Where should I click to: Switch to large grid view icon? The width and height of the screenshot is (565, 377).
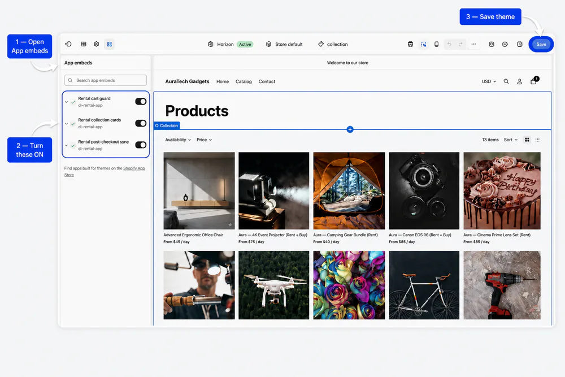(x=527, y=140)
